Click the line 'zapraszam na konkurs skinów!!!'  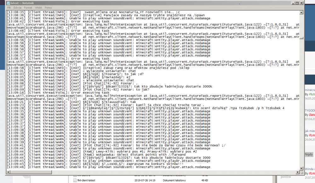[95, 164]
